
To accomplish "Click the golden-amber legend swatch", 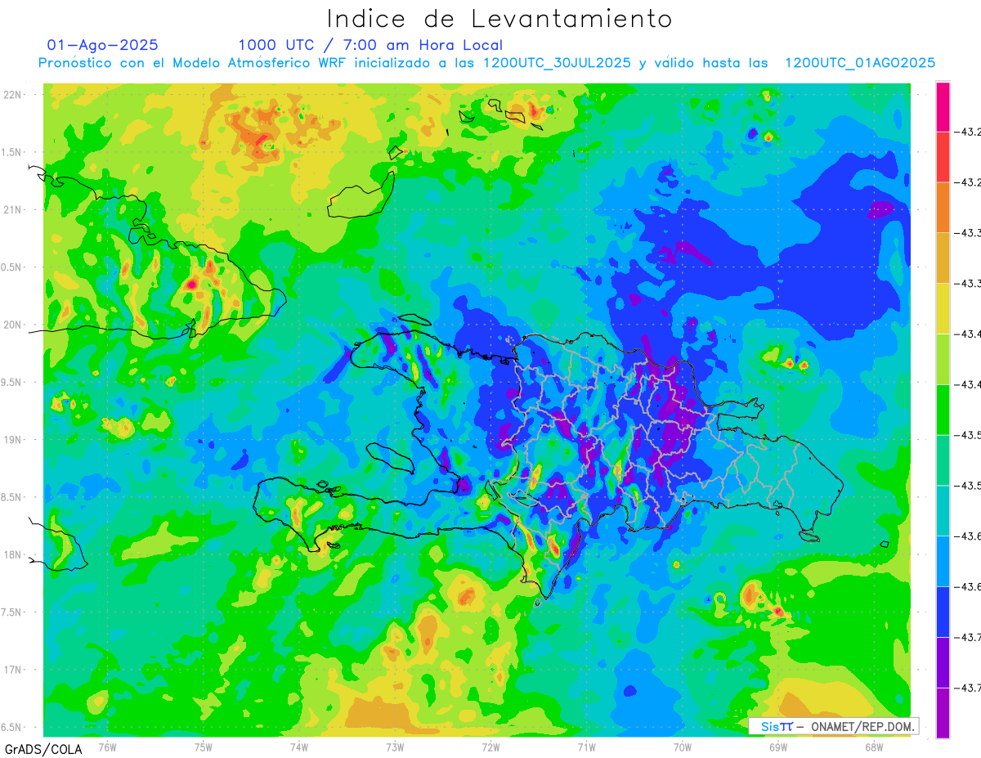I will [943, 258].
